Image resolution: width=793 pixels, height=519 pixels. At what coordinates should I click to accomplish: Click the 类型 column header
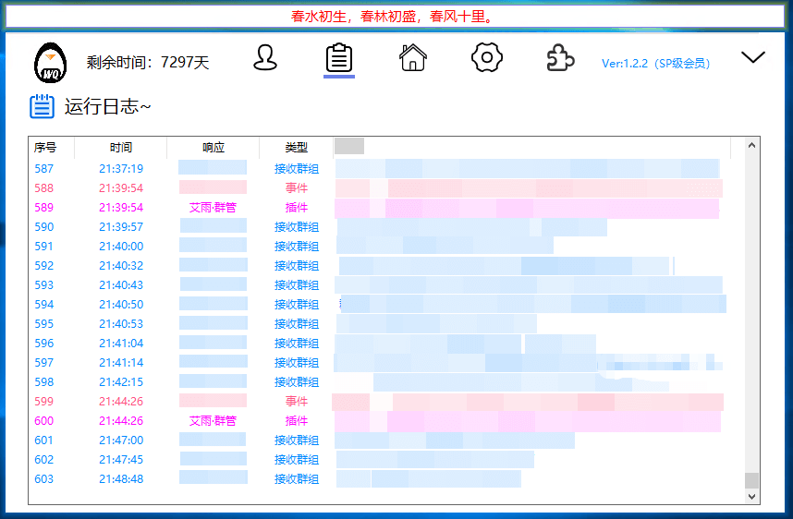coord(296,147)
